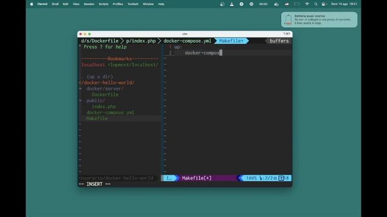387x217 pixels.
Task: Select the Bookmarks header line
Action: click(120, 59)
